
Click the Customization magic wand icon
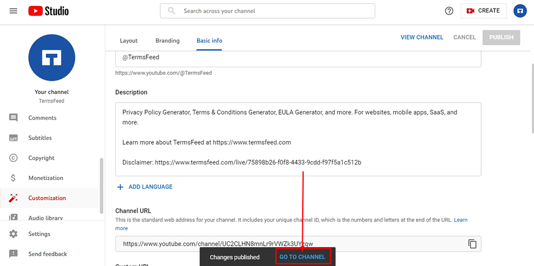point(13,198)
